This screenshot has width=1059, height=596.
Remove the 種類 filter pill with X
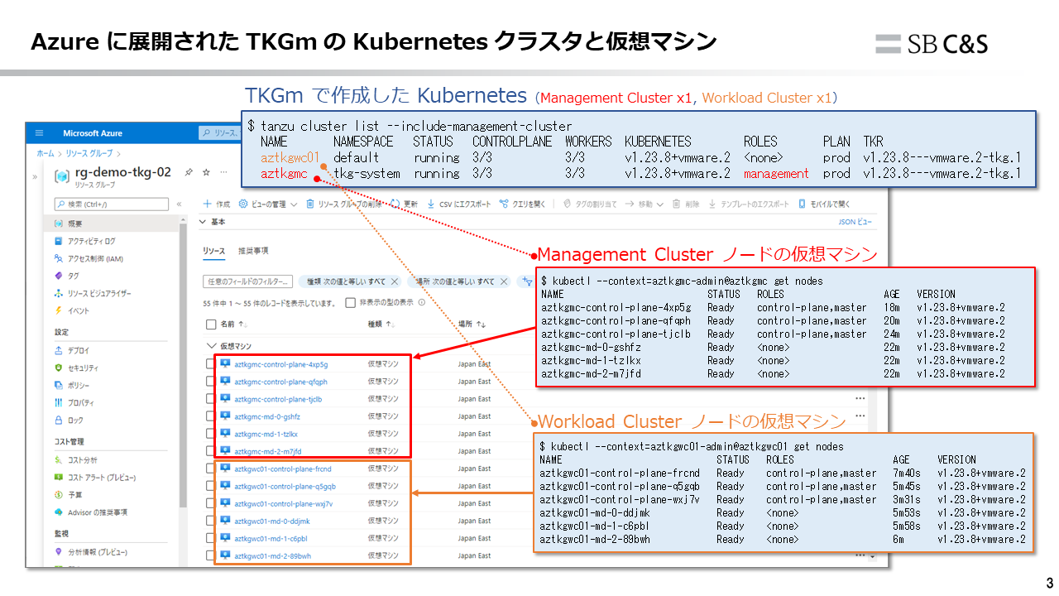pyautogui.click(x=395, y=281)
